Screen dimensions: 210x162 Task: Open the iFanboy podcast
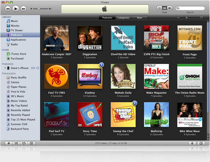click(90, 76)
